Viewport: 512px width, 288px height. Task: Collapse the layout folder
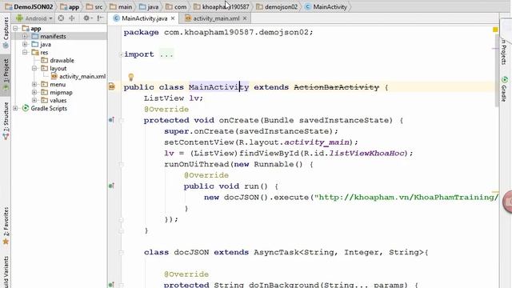pyautogui.click(x=34, y=68)
